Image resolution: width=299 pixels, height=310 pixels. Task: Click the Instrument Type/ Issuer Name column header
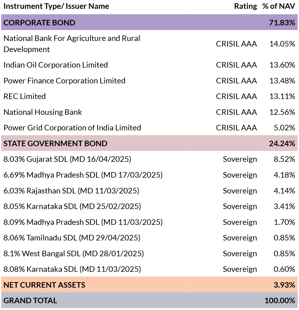tap(56, 6)
